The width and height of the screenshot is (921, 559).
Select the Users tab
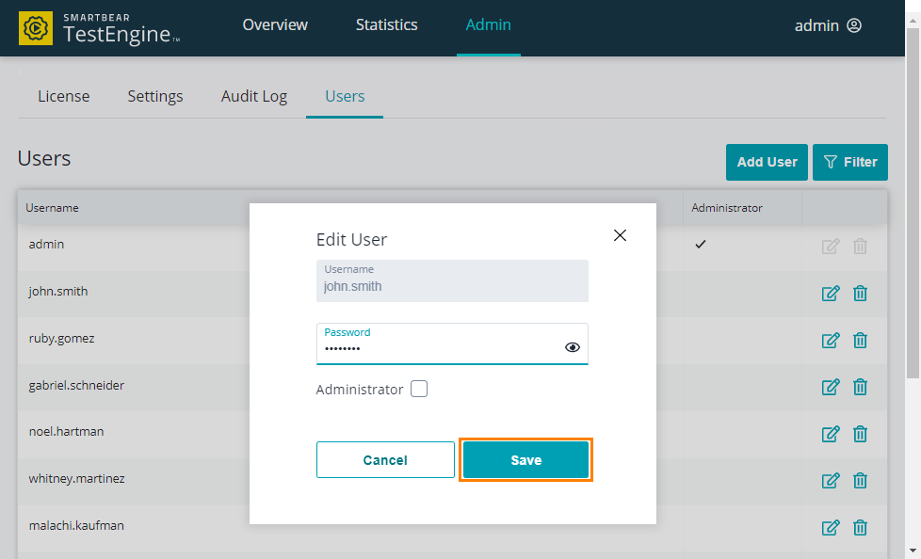(x=345, y=96)
